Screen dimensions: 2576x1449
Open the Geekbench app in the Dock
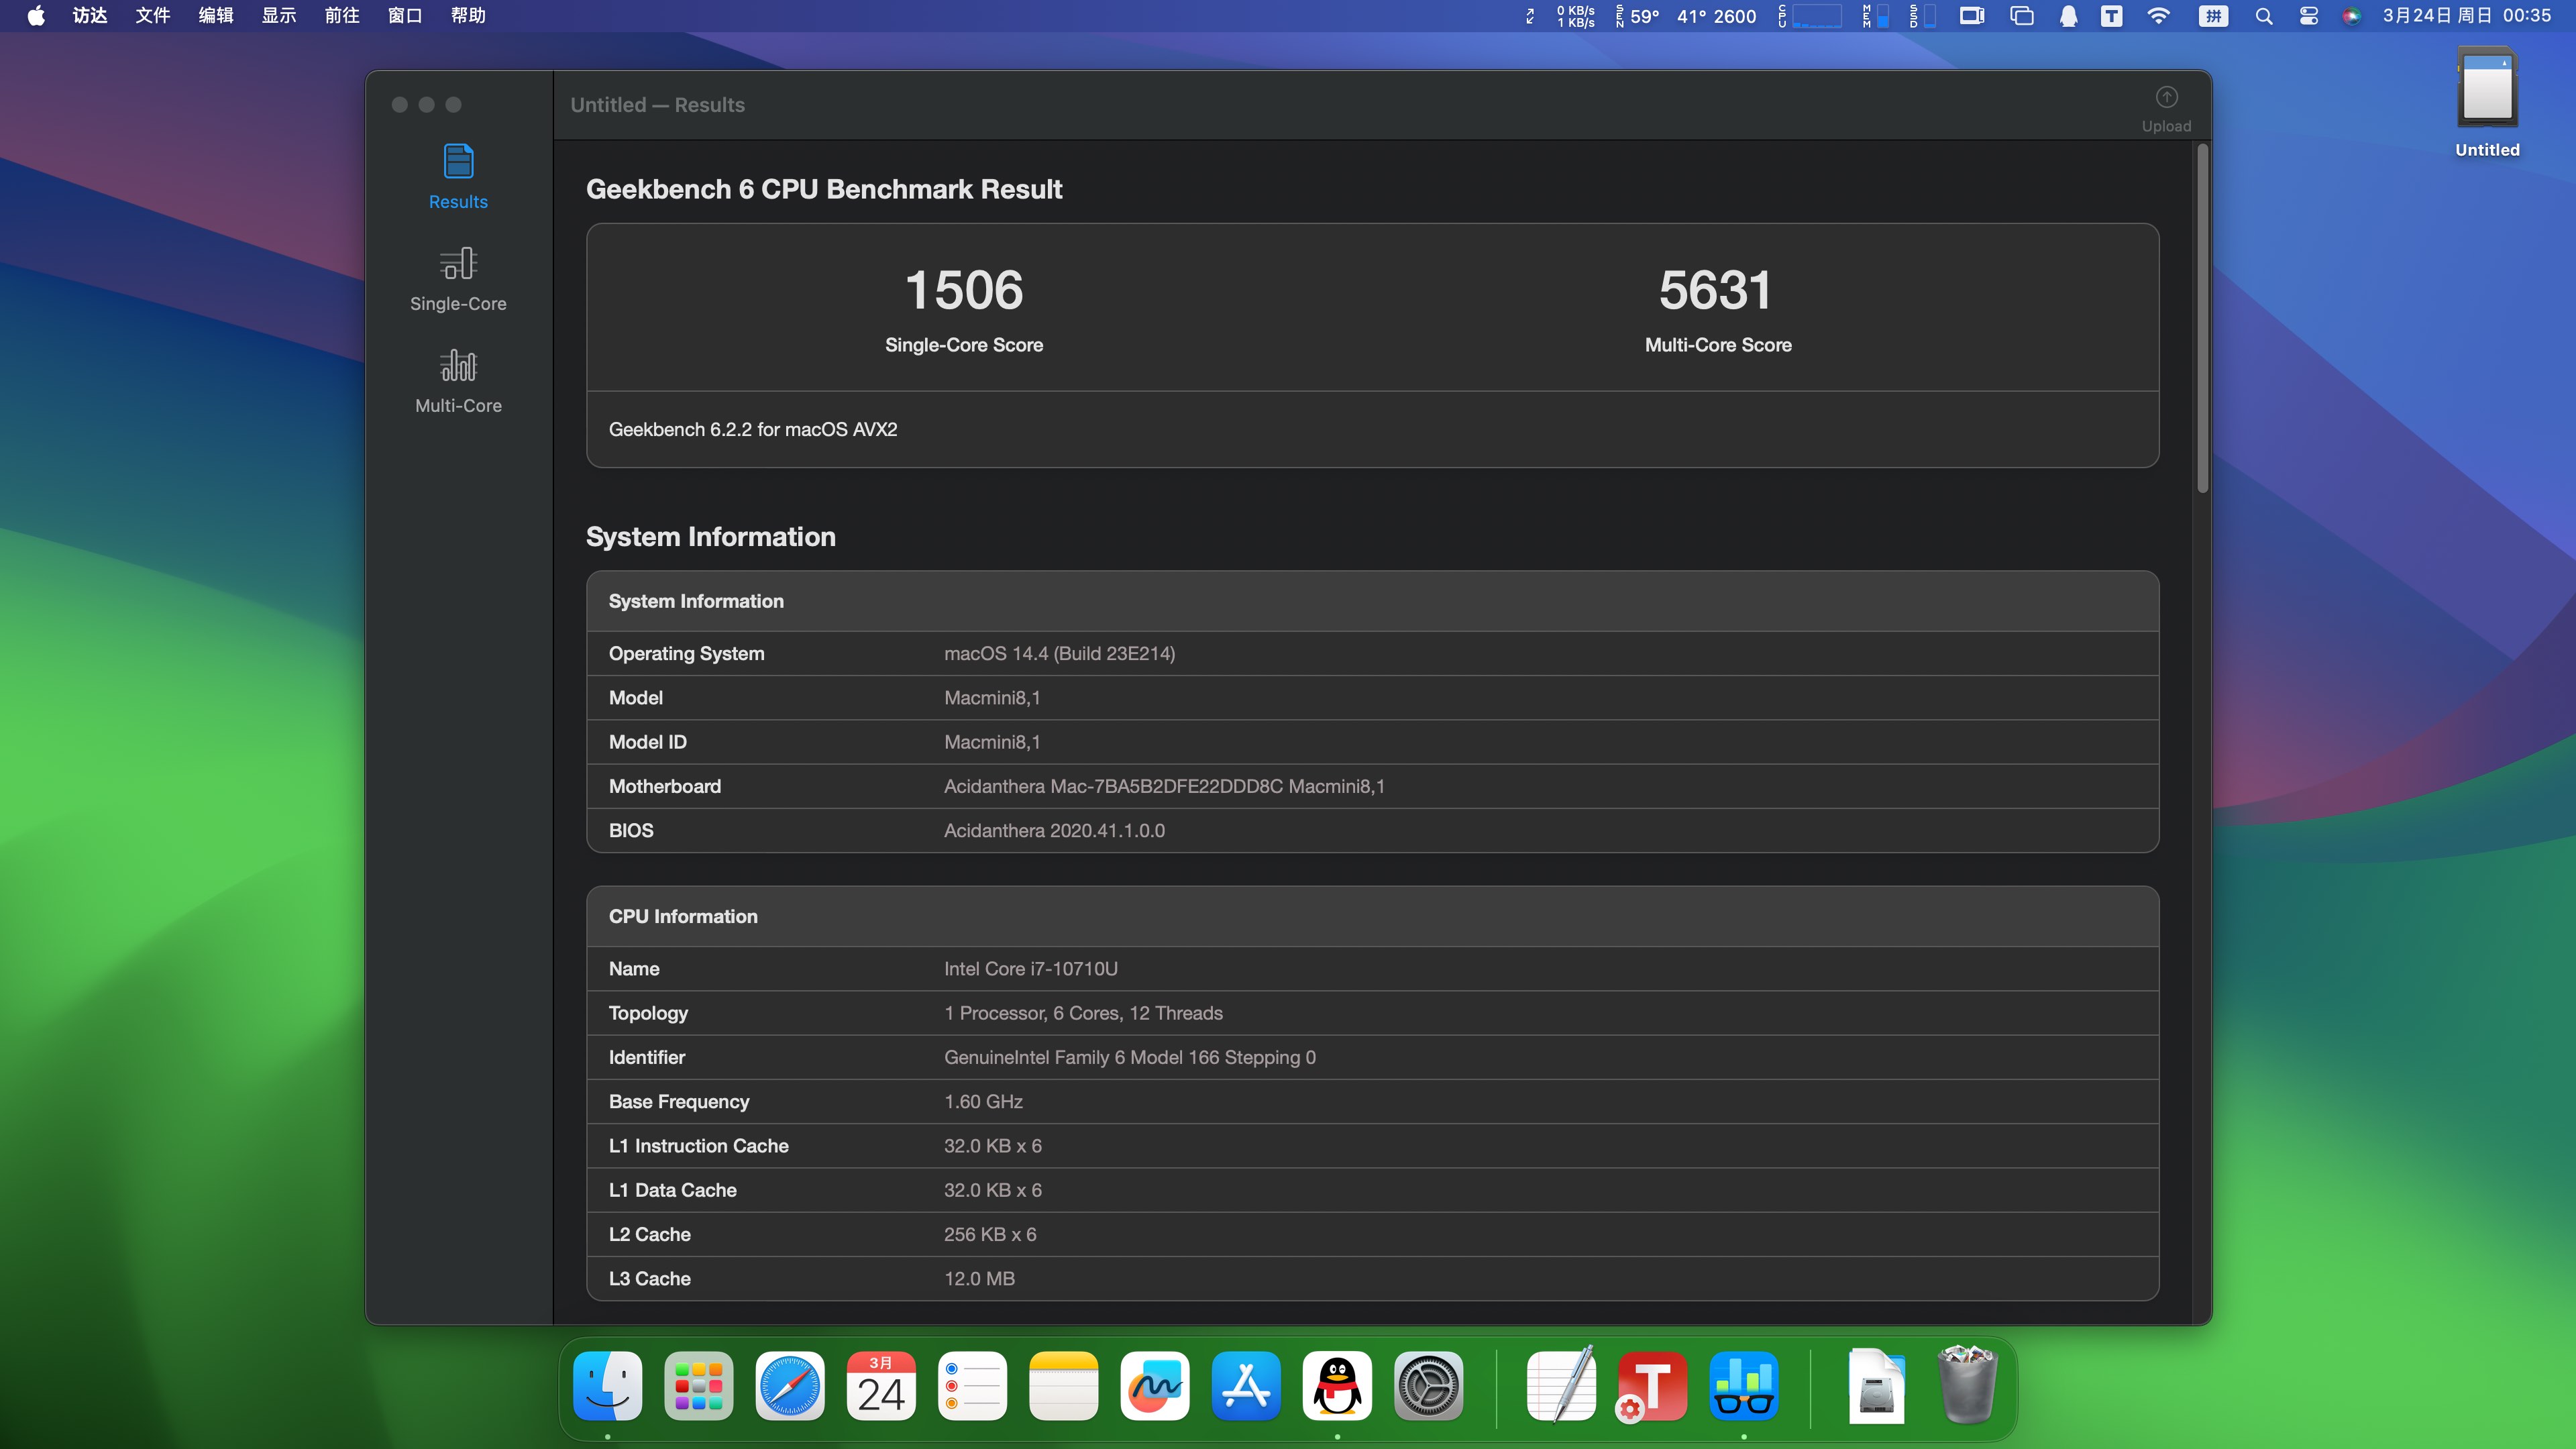1743,1386
